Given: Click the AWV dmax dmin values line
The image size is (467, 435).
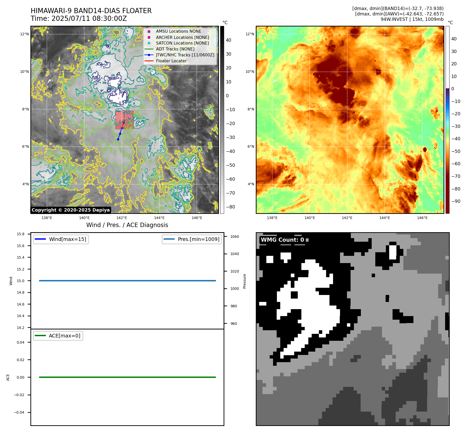Looking at the screenshot, I should (400, 14).
